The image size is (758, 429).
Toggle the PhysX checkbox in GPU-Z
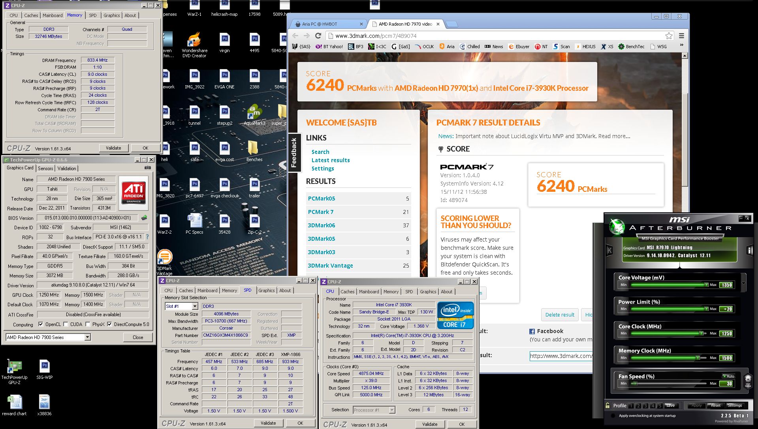[88, 324]
